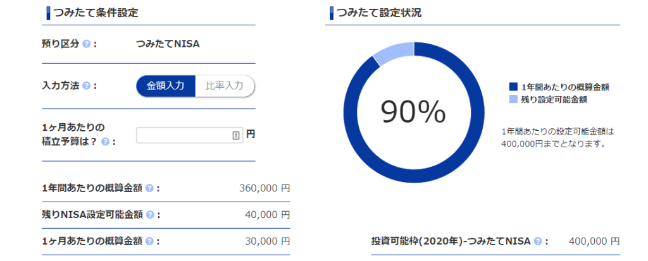Click the 残り設定可能金額 legend label
The image size is (648, 261).
click(x=554, y=99)
